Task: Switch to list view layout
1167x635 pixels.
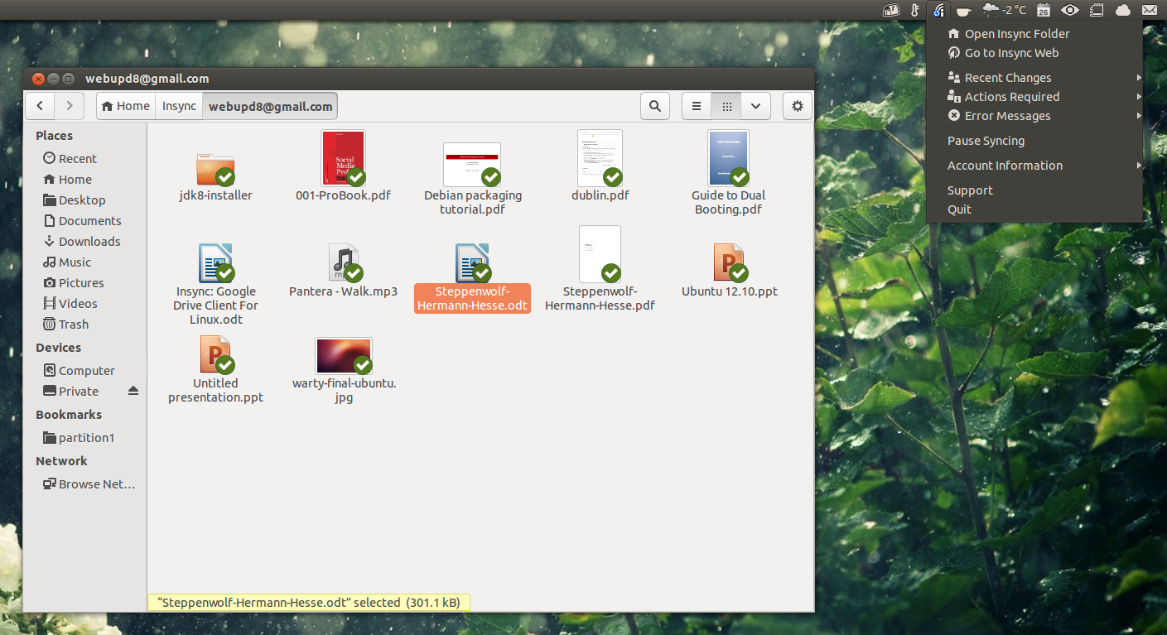Action: point(697,106)
